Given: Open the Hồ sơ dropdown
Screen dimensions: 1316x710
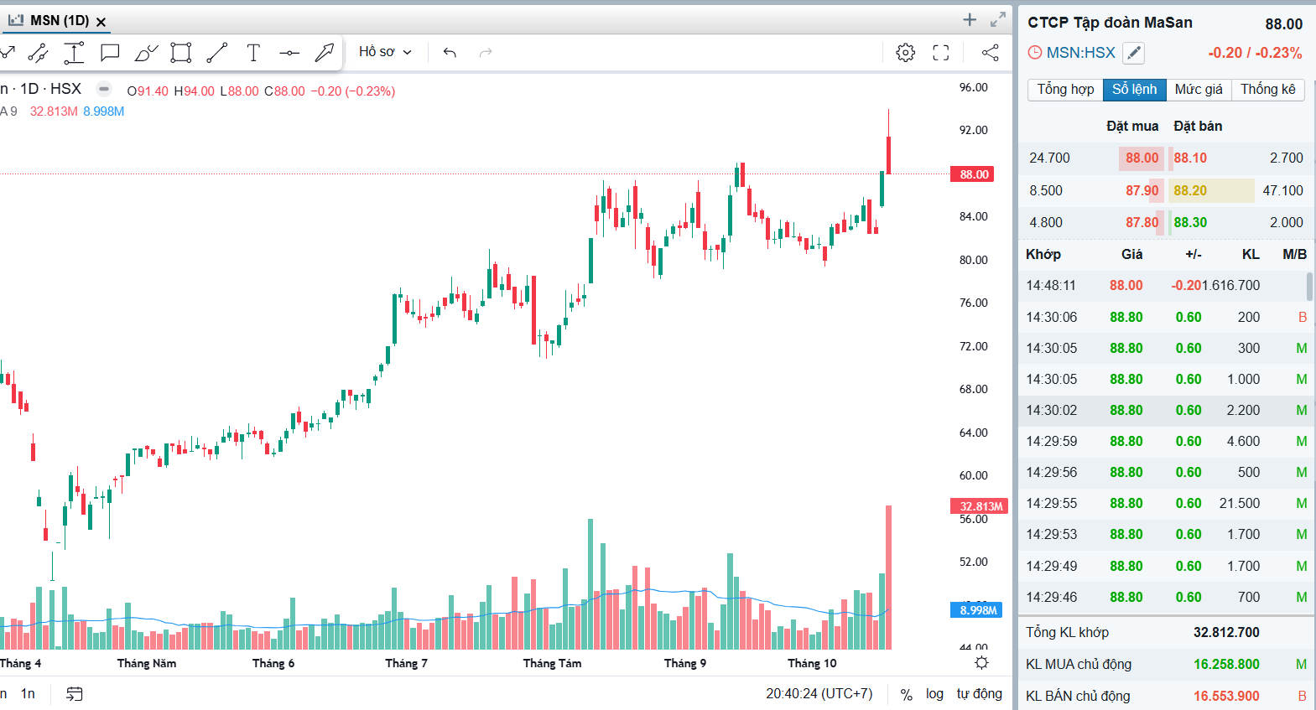Looking at the screenshot, I should pos(385,52).
